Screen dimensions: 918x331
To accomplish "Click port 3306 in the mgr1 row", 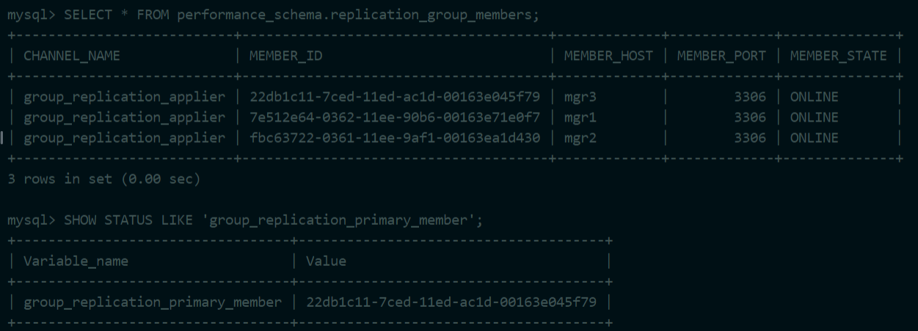I will 749,117.
